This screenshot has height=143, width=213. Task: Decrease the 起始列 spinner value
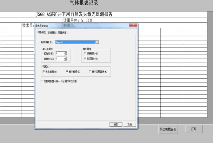(65, 60)
